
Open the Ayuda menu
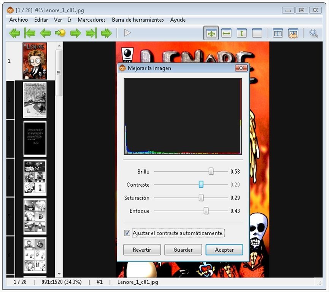[x=178, y=20]
